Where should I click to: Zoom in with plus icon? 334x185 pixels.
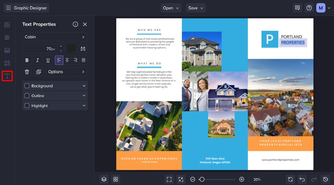pyautogui.click(x=242, y=179)
